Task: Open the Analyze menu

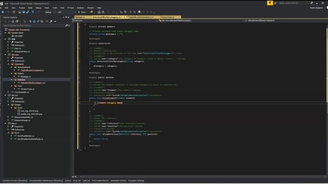Action: click(x=80, y=8)
